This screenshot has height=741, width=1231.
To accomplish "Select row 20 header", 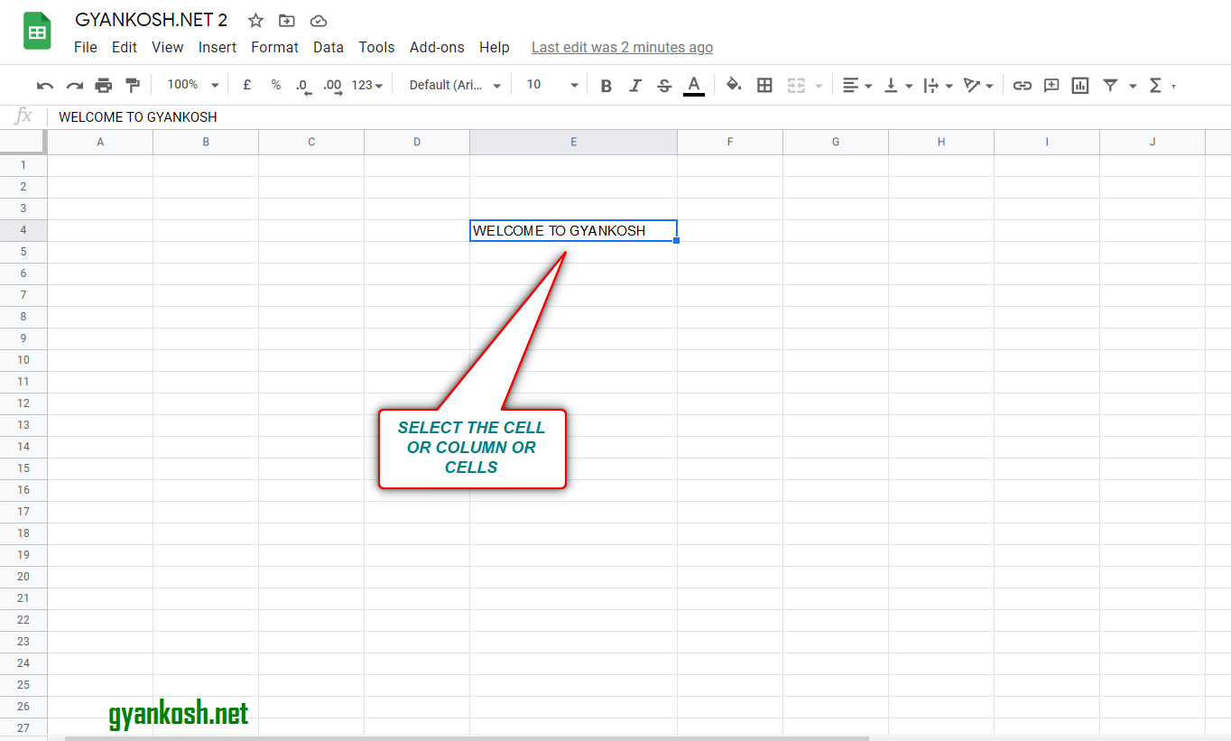I will click(x=23, y=577).
